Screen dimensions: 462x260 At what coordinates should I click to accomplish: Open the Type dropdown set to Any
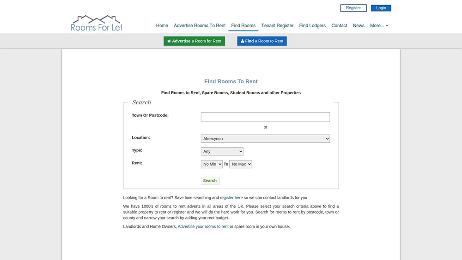point(222,151)
